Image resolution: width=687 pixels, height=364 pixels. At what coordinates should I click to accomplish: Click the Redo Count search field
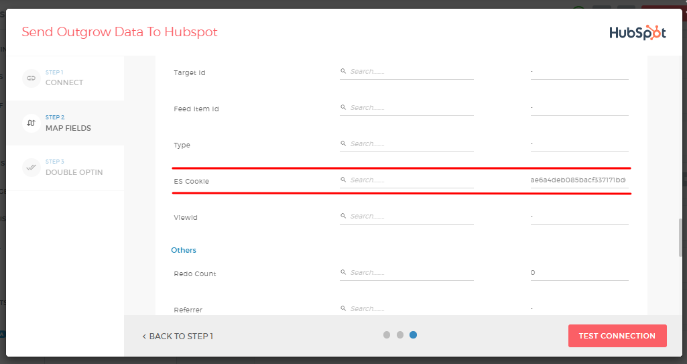point(407,272)
